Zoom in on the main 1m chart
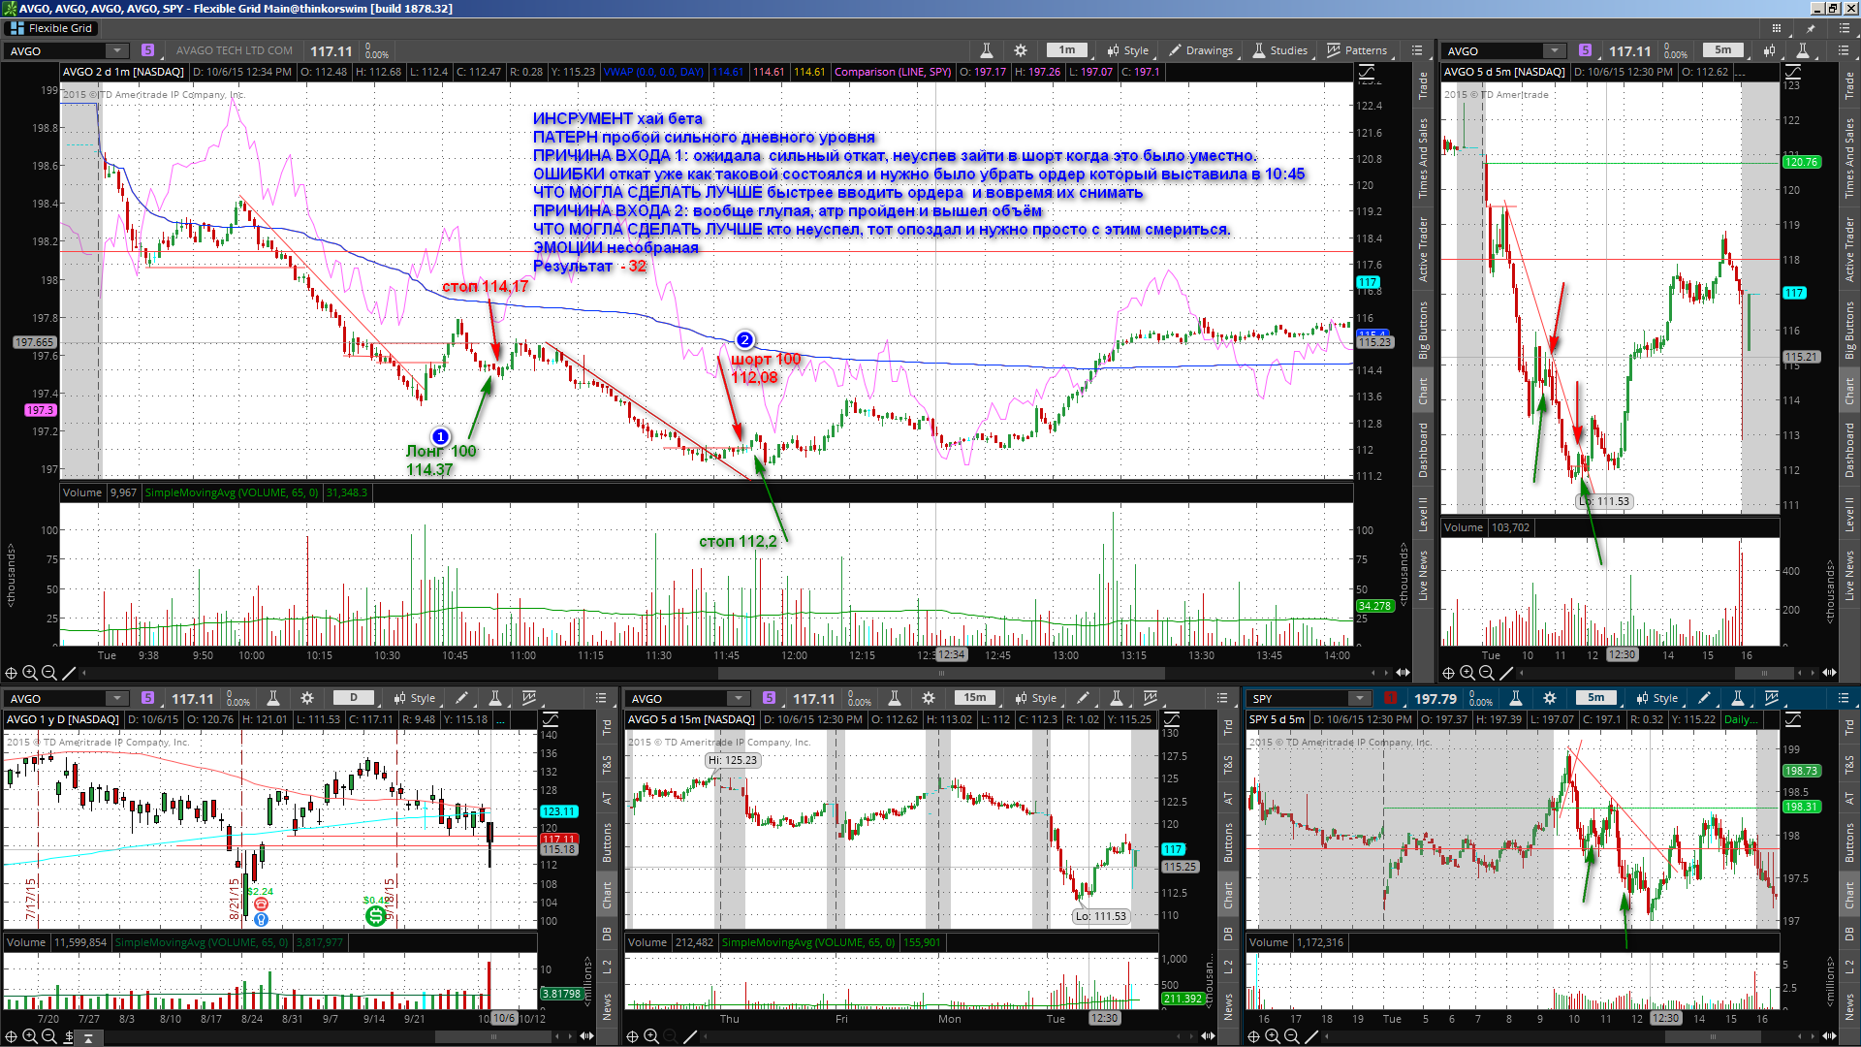Viewport: 1861px width, 1047px height. point(30,673)
